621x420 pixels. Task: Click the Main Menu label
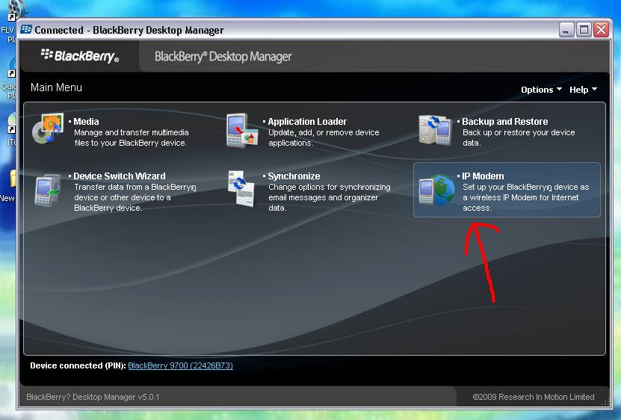pos(56,87)
